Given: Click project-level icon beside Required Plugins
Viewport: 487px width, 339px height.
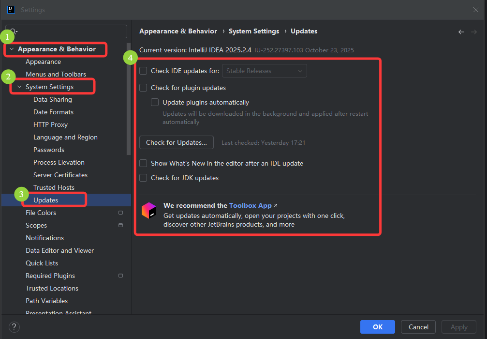Looking at the screenshot, I should [120, 276].
